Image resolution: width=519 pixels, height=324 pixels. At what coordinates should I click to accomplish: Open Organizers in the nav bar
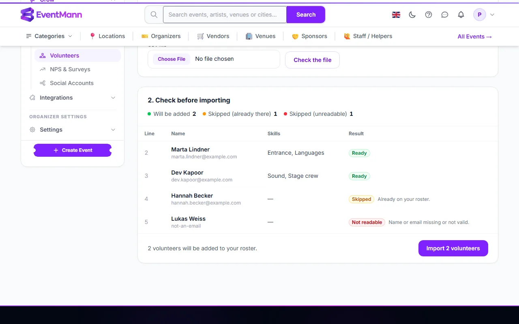coord(161,36)
